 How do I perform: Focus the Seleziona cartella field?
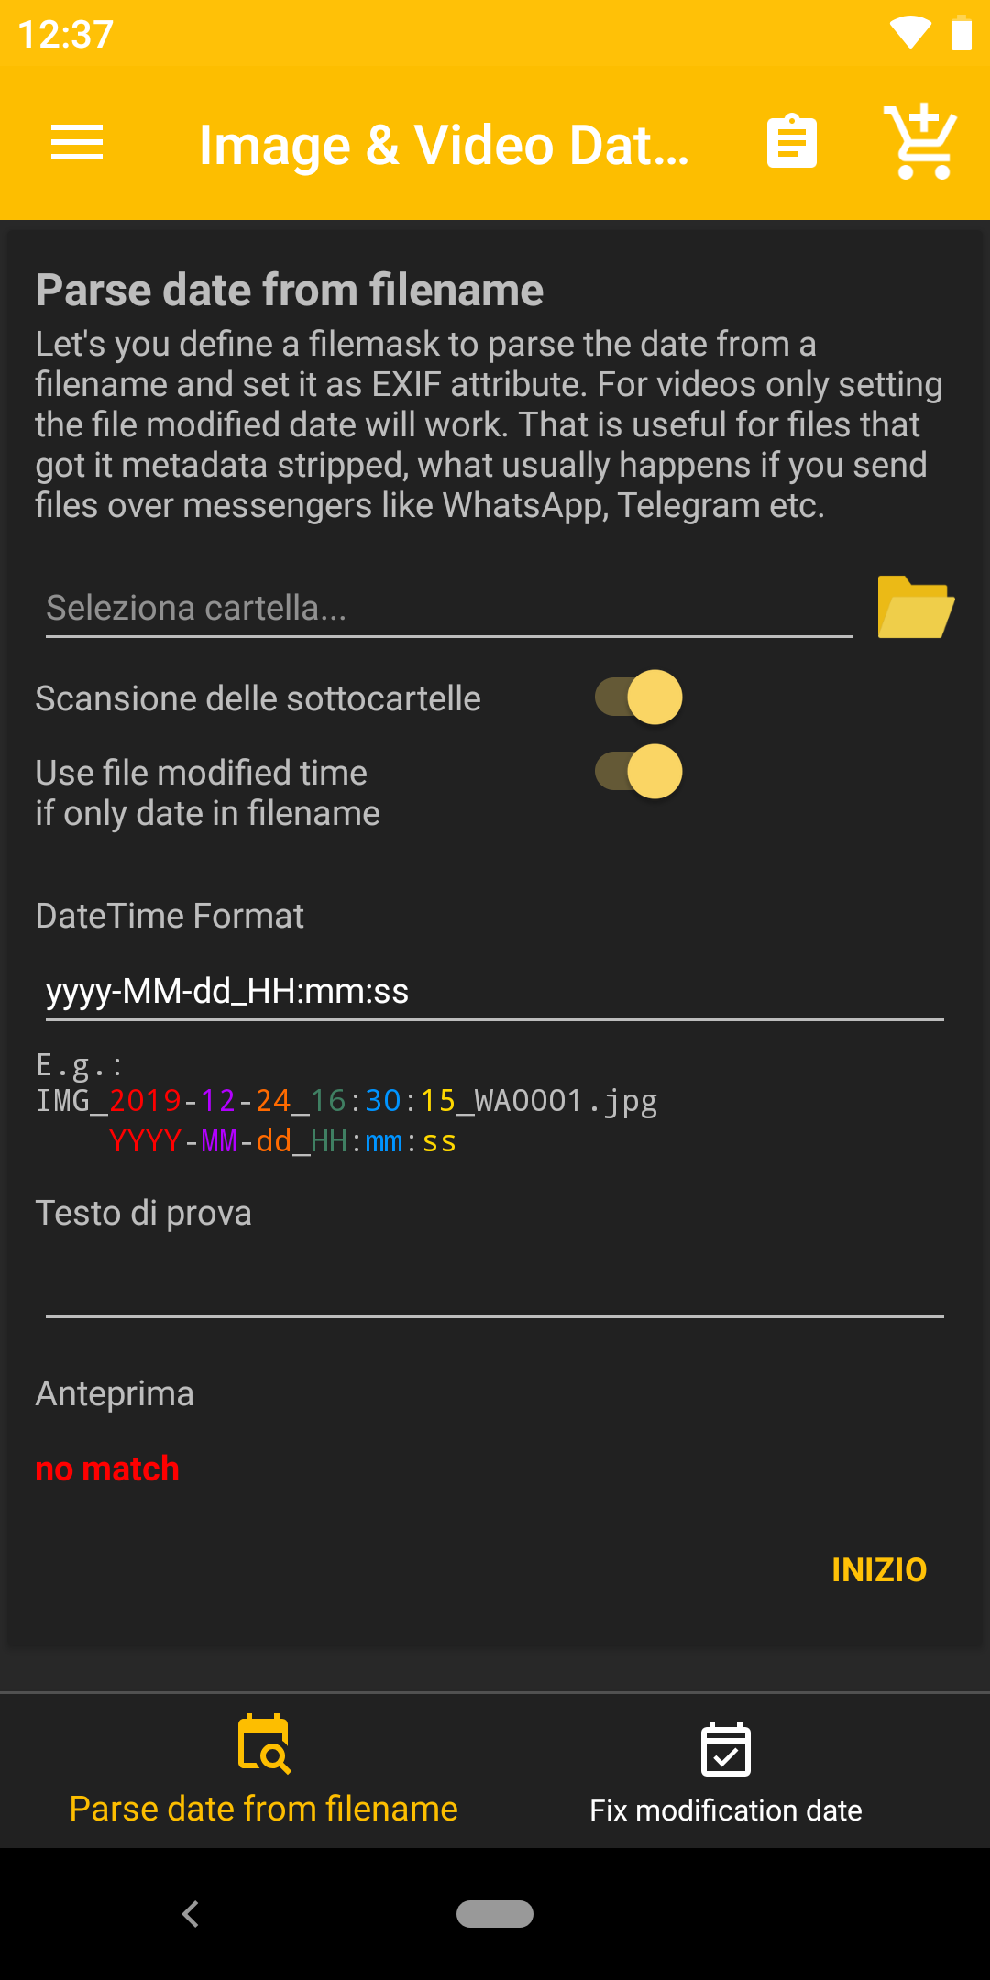click(x=449, y=608)
